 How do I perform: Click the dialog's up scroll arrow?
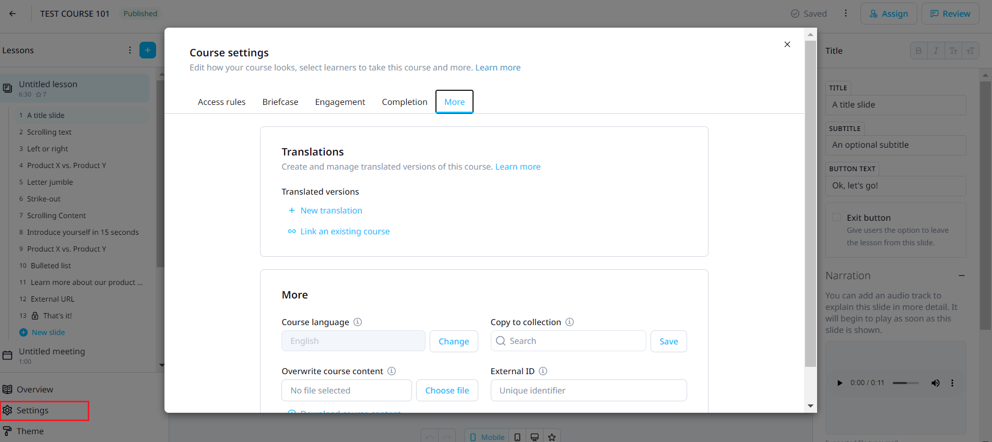pyautogui.click(x=810, y=34)
